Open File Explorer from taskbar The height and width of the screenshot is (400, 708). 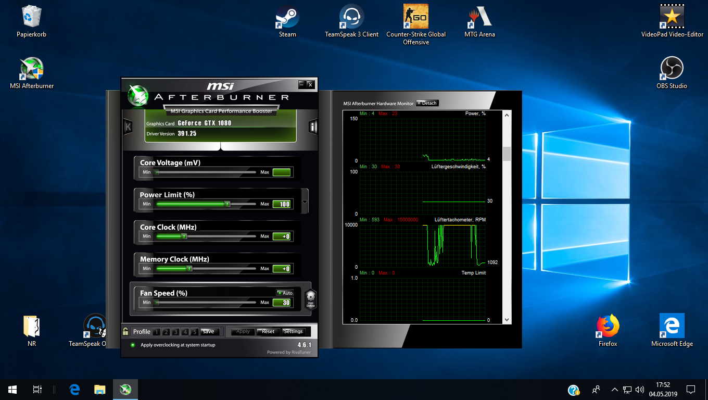pos(99,390)
